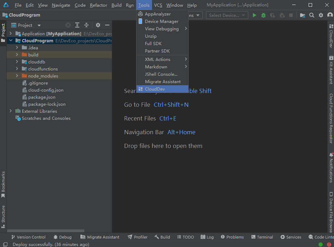The image size is (334, 247).
Task: Open Project panel options gear
Action: (98, 25)
